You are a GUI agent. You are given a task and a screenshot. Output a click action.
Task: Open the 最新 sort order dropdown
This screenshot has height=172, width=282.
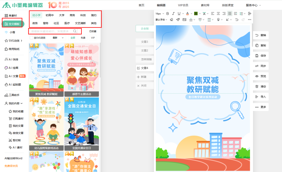coord(58,38)
